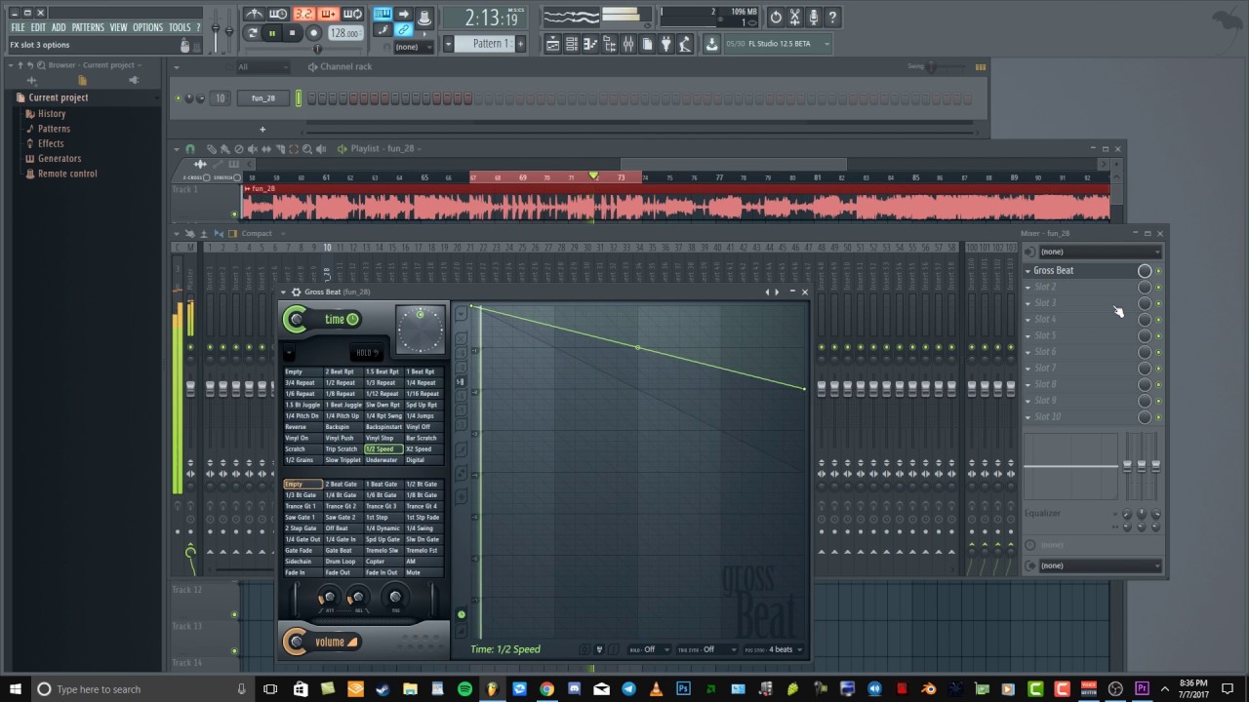Toggle the link/multilink to controllers icon

pos(404,30)
